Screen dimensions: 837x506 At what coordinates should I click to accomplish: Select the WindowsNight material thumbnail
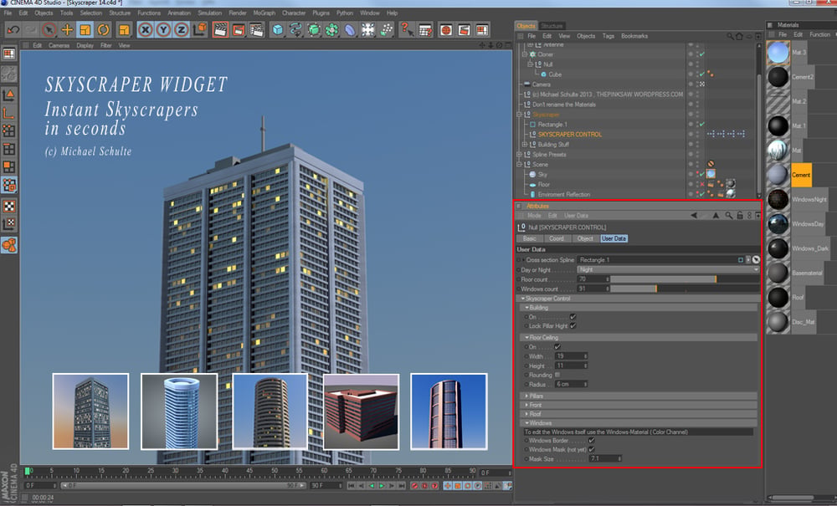coord(778,199)
